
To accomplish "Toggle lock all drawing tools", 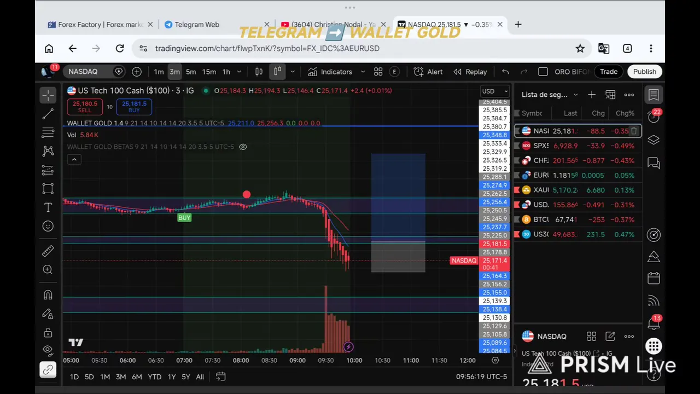I will click(48, 333).
